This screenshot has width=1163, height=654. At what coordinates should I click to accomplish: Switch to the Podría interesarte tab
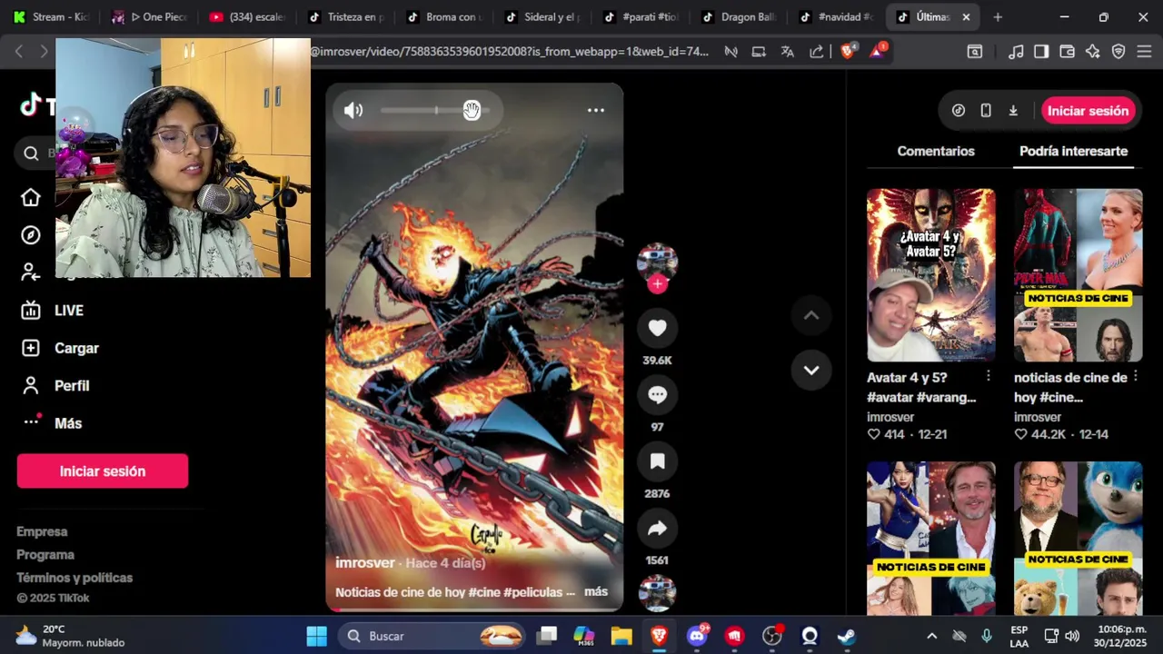(x=1073, y=152)
